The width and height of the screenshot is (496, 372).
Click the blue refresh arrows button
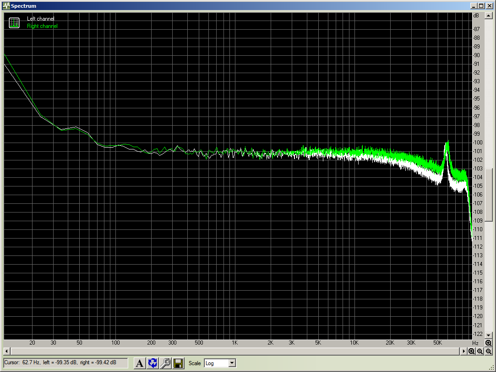coord(153,363)
